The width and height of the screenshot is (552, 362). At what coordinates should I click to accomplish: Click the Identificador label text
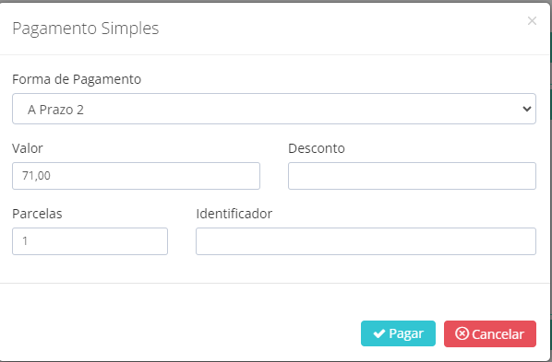pyautogui.click(x=234, y=214)
